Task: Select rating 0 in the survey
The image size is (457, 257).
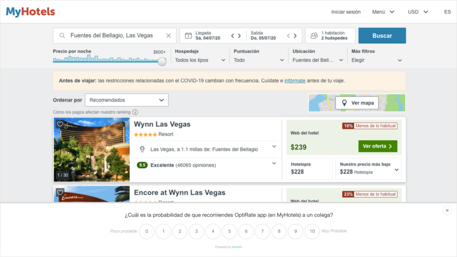Action: coord(146,231)
